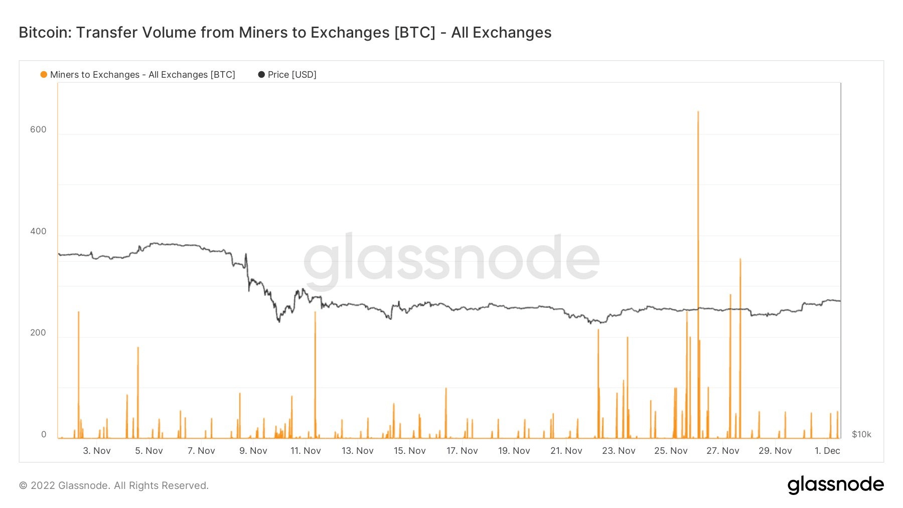Click the black Price legend dot
Screen dimensions: 903x508
point(261,75)
